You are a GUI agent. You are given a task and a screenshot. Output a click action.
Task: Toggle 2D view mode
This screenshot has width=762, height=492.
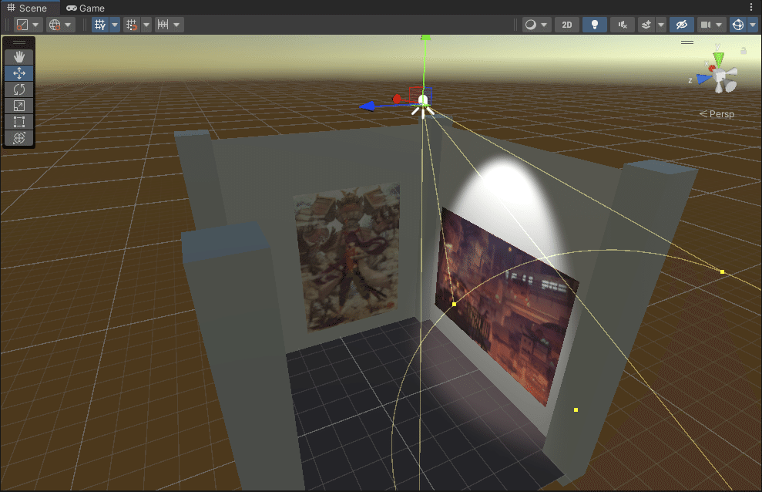[566, 25]
